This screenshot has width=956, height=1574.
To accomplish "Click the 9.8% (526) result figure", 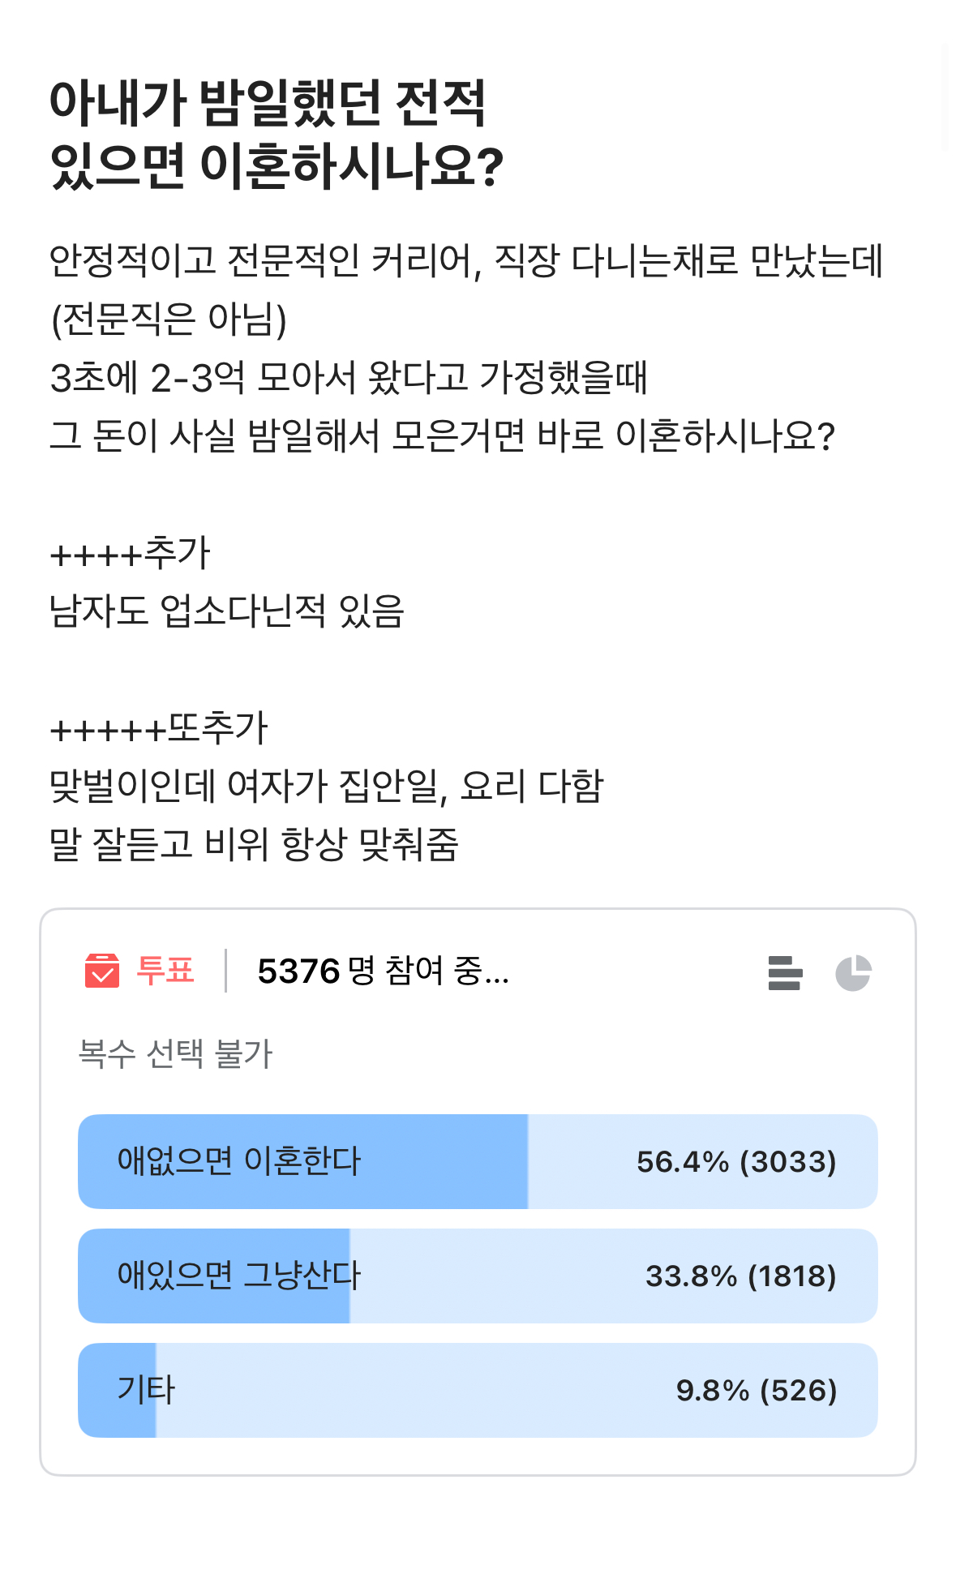I will 756,1391.
